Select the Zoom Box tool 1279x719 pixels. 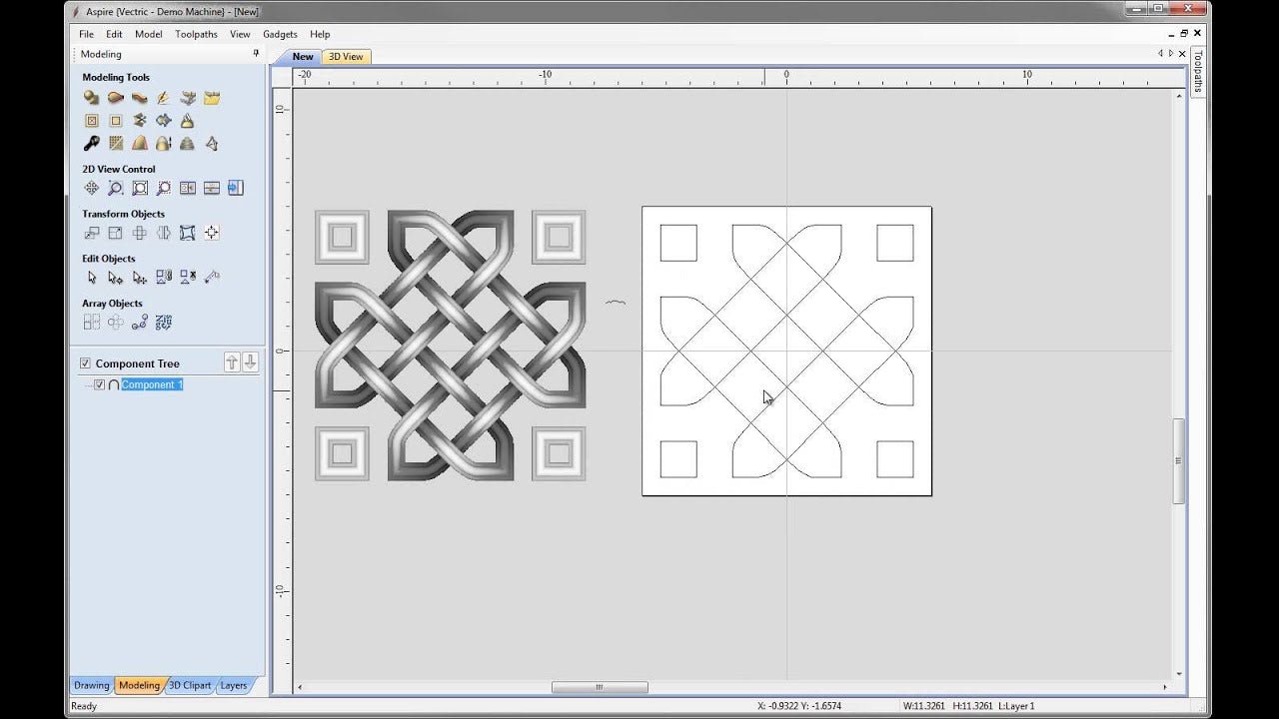click(140, 188)
